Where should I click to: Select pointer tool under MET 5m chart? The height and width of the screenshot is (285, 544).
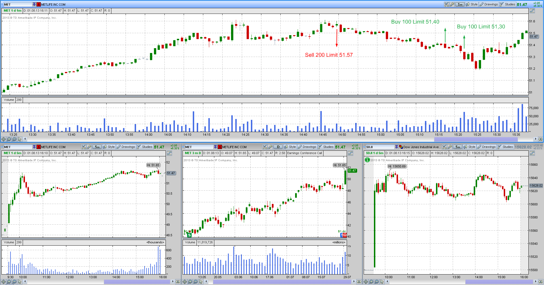pyautogui.click(x=20, y=282)
